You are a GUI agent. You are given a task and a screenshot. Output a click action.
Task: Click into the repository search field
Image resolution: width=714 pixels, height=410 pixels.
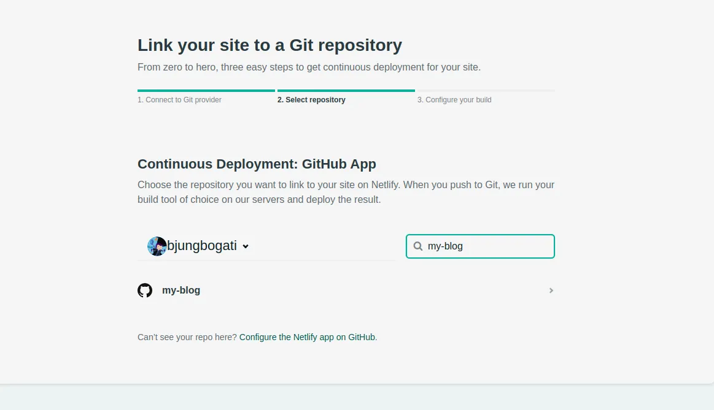(x=488, y=246)
